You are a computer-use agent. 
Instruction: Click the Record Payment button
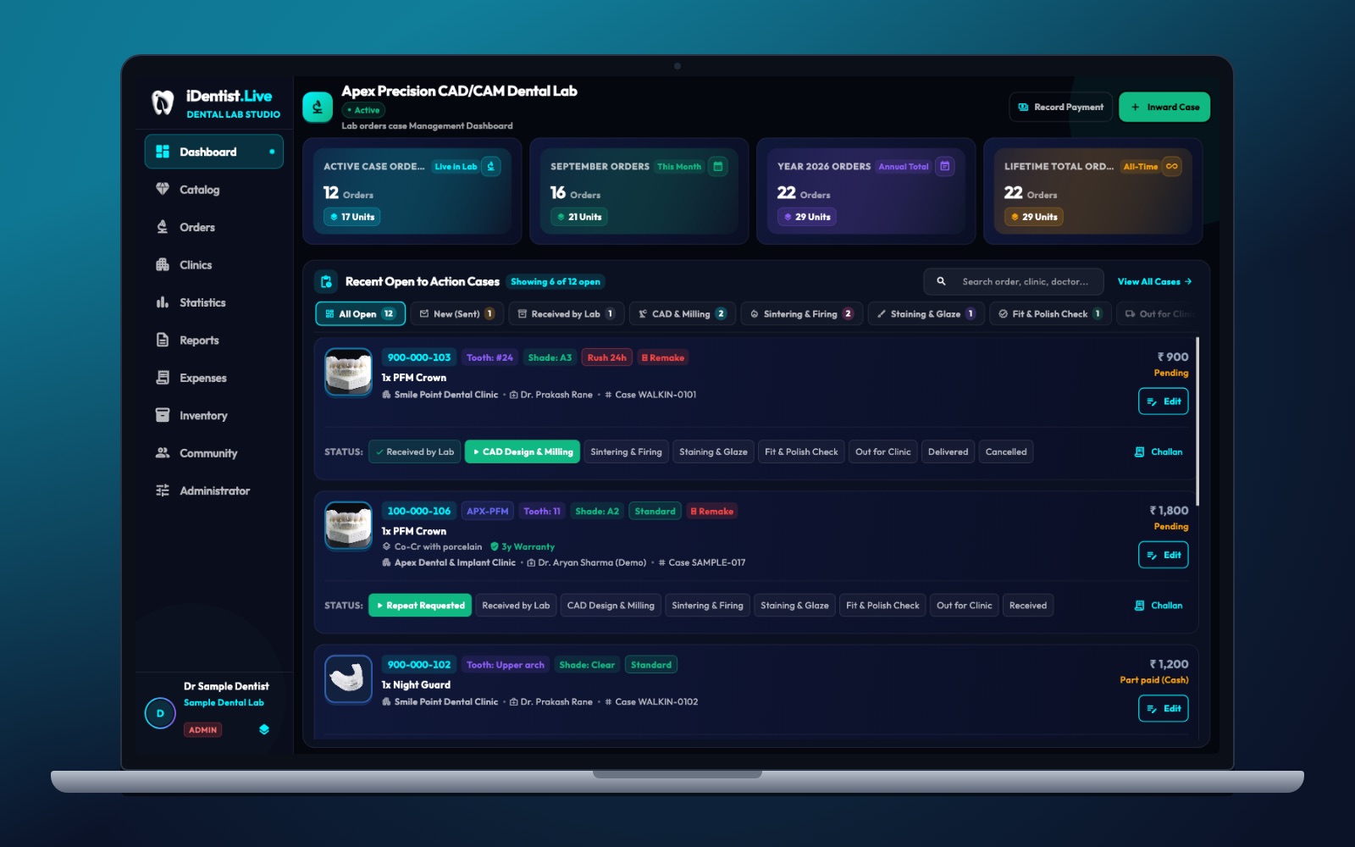point(1060,108)
